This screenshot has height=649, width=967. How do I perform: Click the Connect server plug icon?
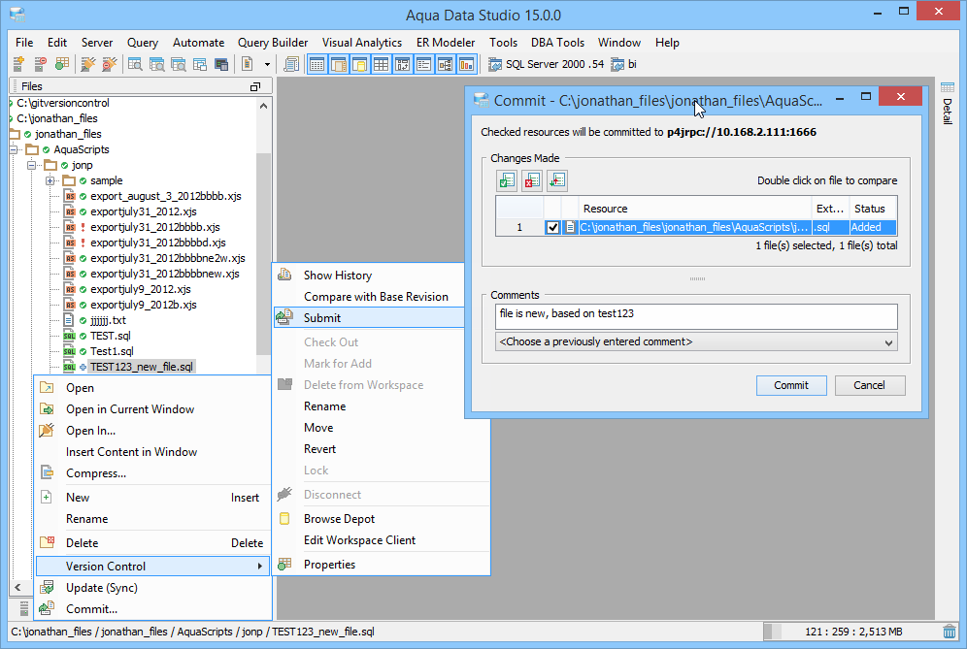(x=88, y=64)
